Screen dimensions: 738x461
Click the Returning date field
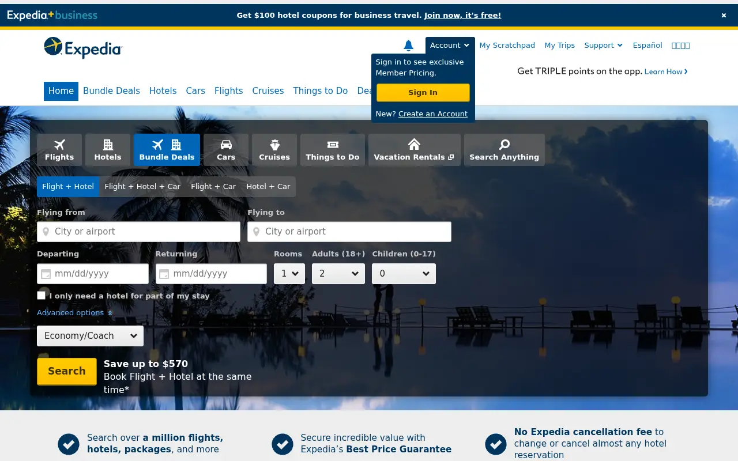point(211,274)
